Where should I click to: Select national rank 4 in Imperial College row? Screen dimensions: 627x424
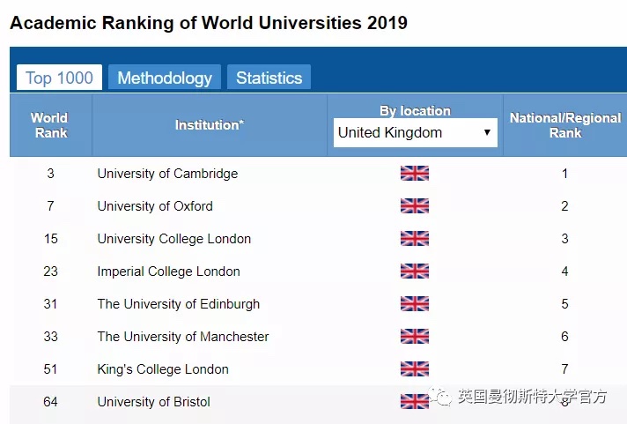[564, 271]
